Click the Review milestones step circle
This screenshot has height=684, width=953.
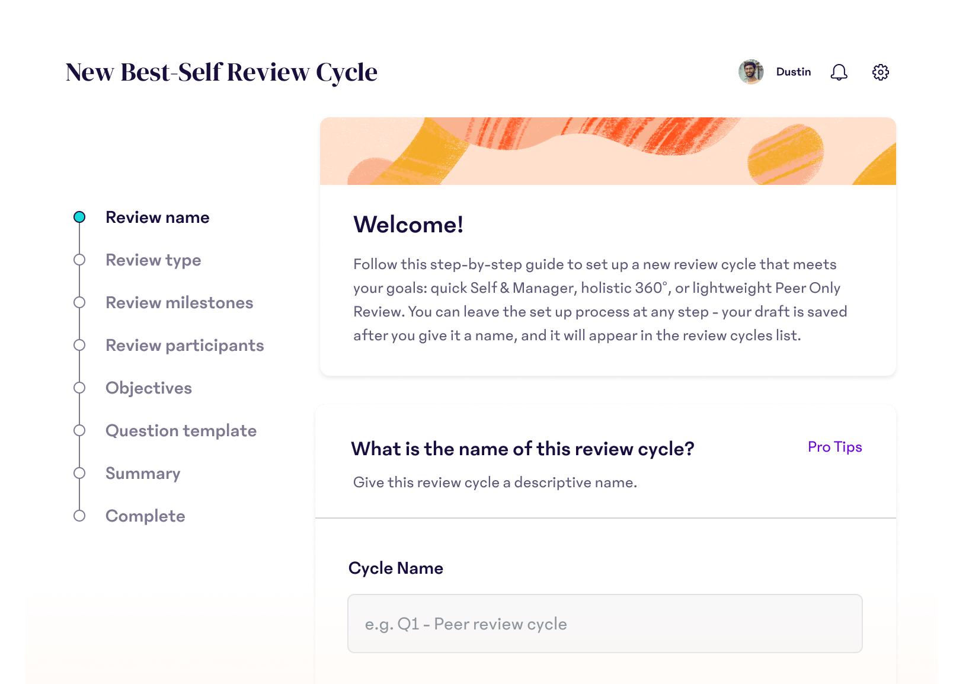pyautogui.click(x=79, y=302)
